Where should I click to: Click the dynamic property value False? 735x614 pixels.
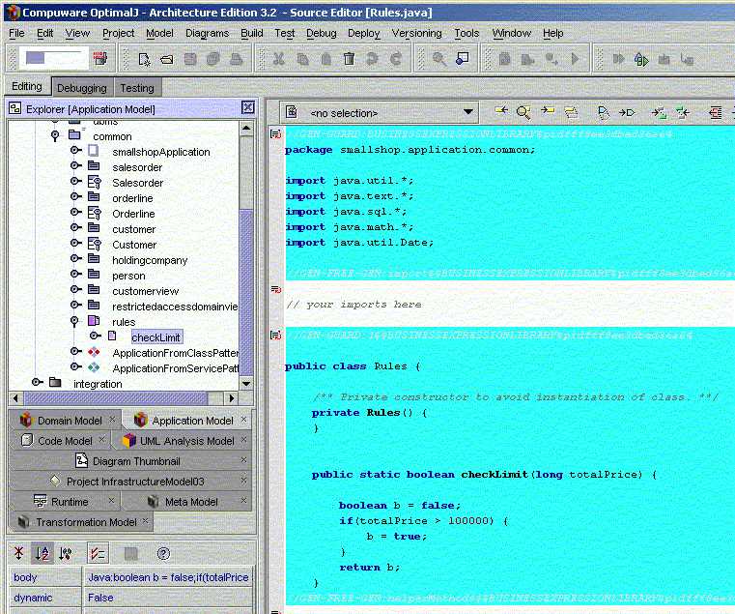point(168,598)
